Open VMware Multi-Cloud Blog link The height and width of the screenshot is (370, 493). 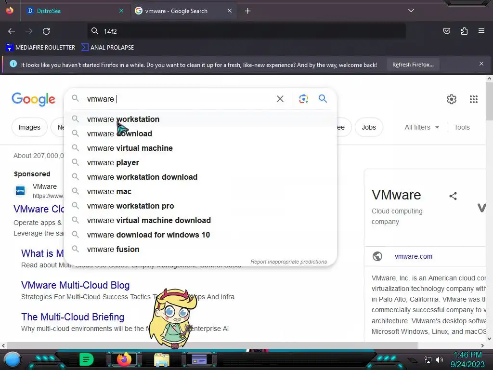click(x=75, y=285)
